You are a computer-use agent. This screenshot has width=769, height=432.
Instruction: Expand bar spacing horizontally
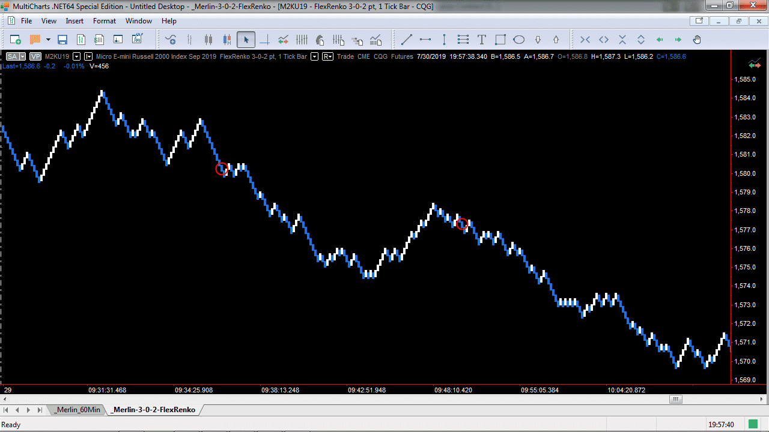coord(604,40)
